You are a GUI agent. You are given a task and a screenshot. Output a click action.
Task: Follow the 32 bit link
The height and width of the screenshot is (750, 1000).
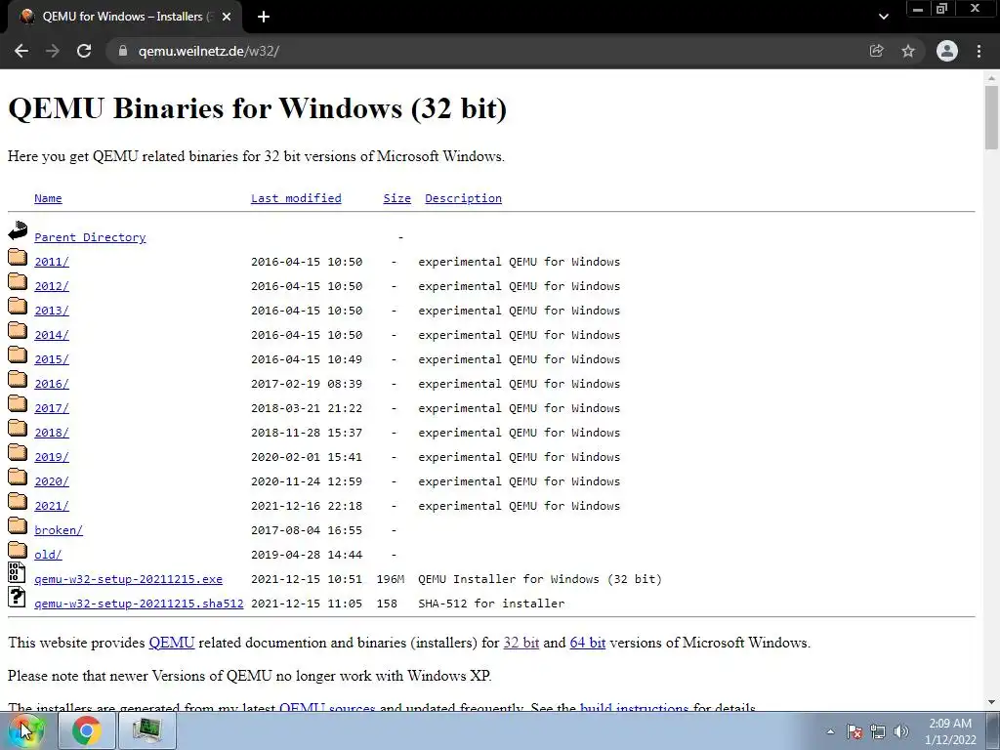click(x=521, y=643)
